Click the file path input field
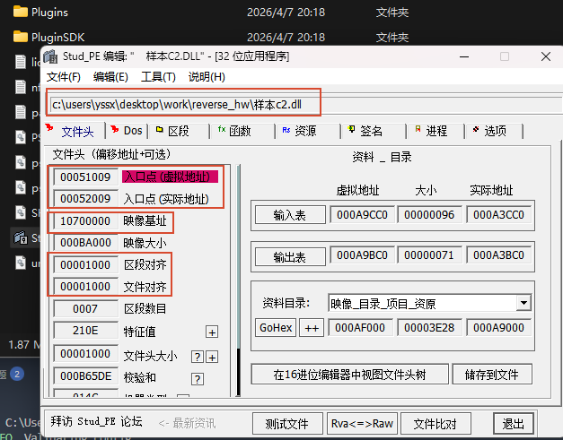 [x=305, y=105]
